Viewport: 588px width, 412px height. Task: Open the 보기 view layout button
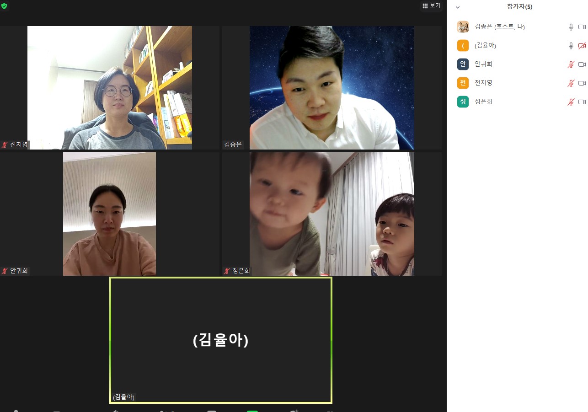click(432, 6)
